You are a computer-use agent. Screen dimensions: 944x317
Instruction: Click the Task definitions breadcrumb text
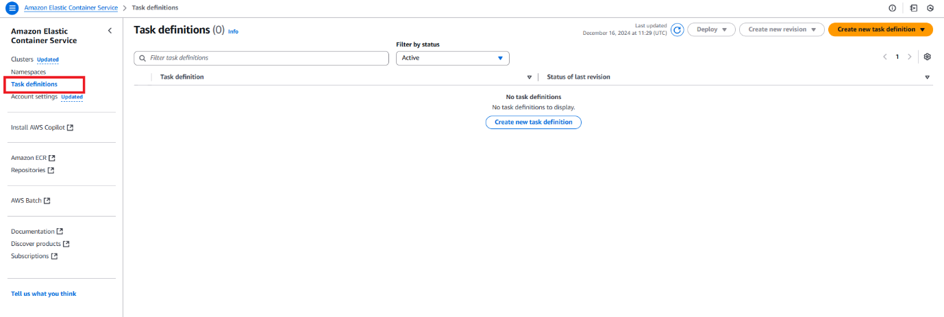(155, 8)
